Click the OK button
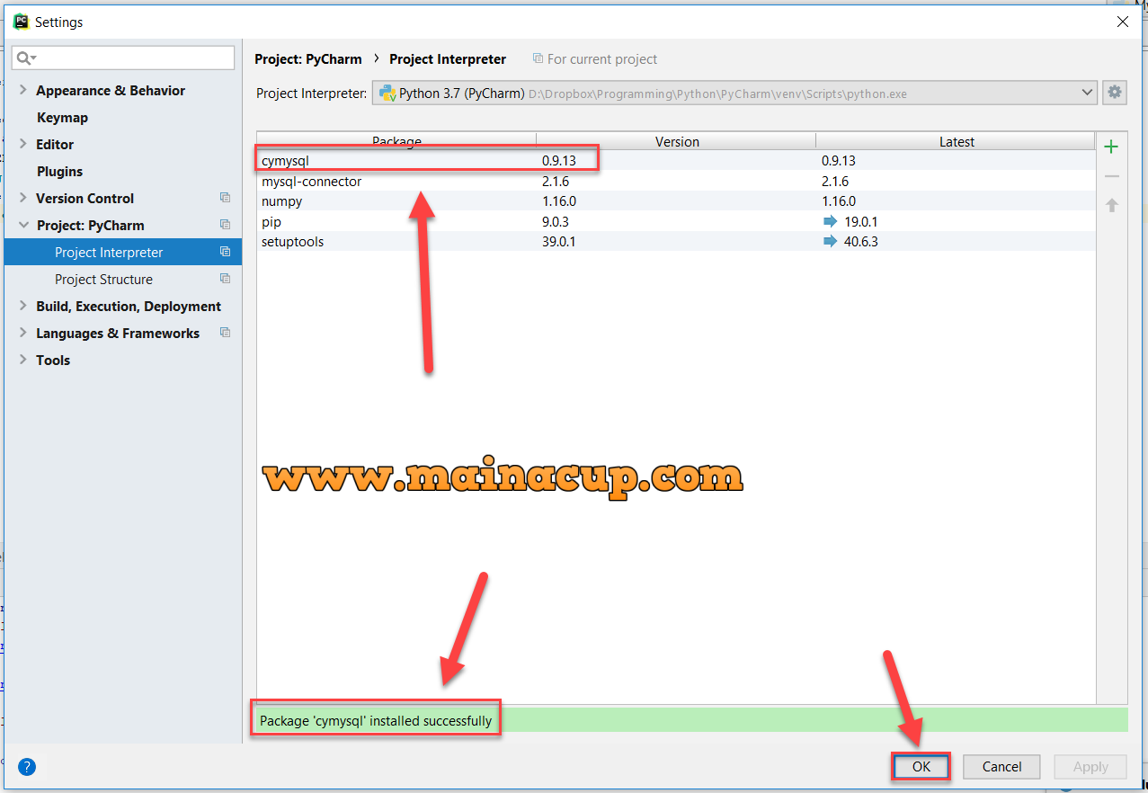 tap(921, 767)
